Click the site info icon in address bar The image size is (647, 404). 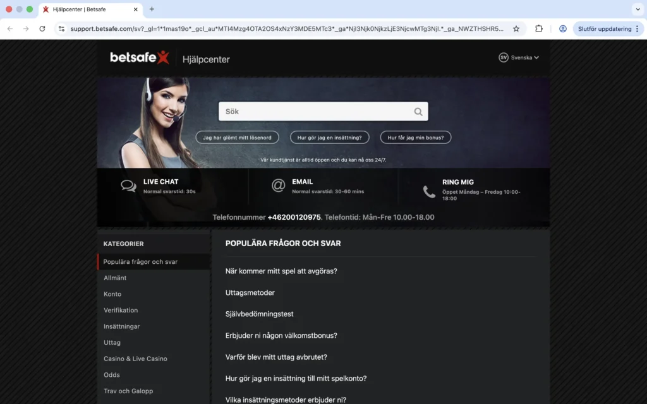point(61,28)
